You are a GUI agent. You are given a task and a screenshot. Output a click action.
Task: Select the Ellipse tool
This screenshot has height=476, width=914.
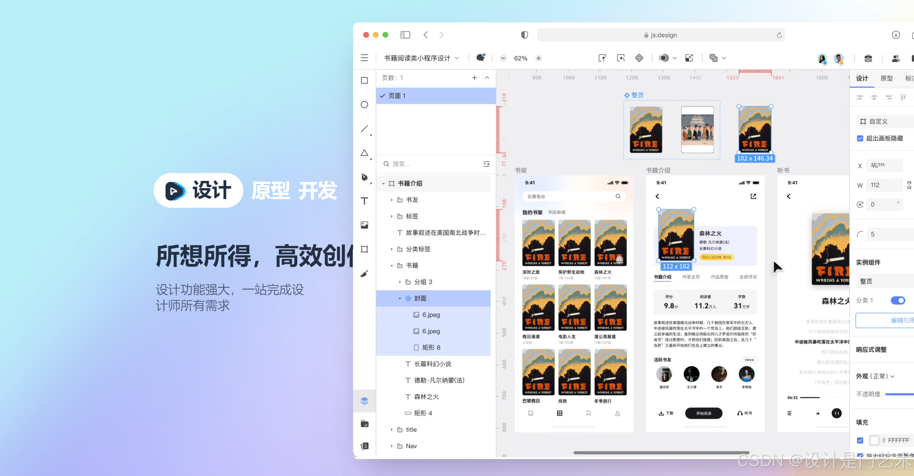coord(364,105)
